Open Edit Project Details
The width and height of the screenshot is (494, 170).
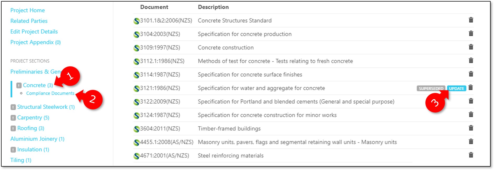pos(34,32)
